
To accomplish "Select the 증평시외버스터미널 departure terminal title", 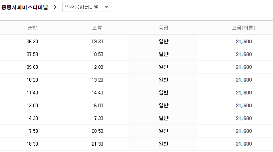I will pyautogui.click(x=25, y=7).
